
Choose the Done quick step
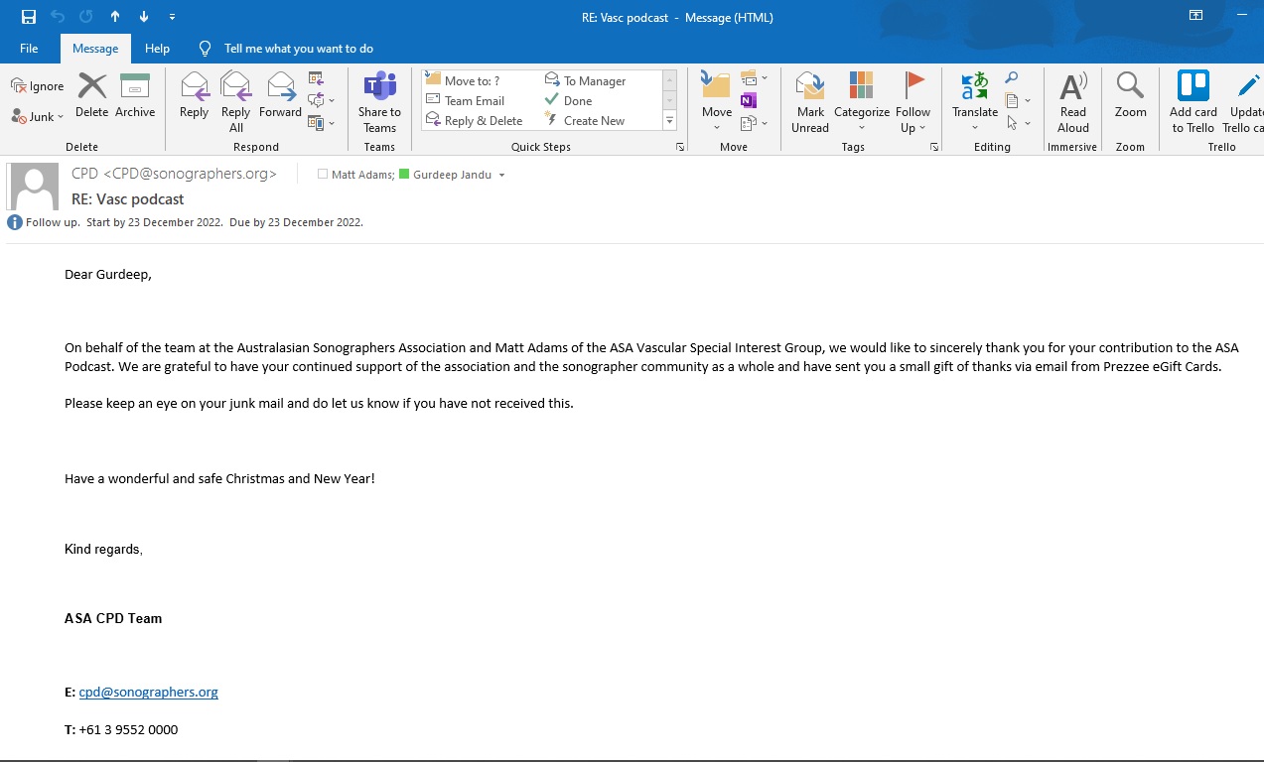[x=577, y=101]
